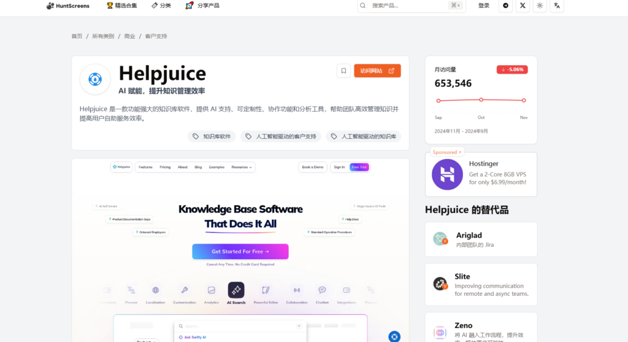Click the blue chat widget icon
628x342 pixels.
(x=394, y=336)
